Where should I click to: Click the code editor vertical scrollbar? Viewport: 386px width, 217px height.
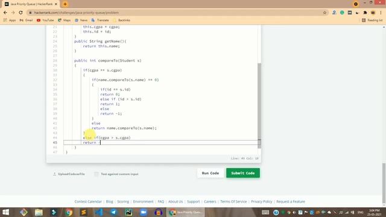coord(259,105)
